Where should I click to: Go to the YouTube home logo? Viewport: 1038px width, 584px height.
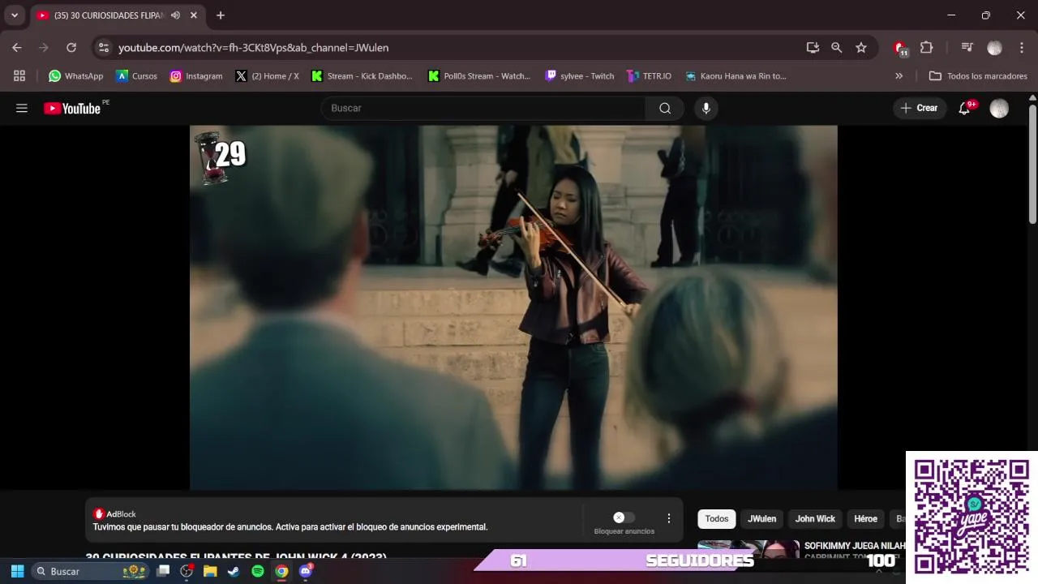tap(72, 108)
